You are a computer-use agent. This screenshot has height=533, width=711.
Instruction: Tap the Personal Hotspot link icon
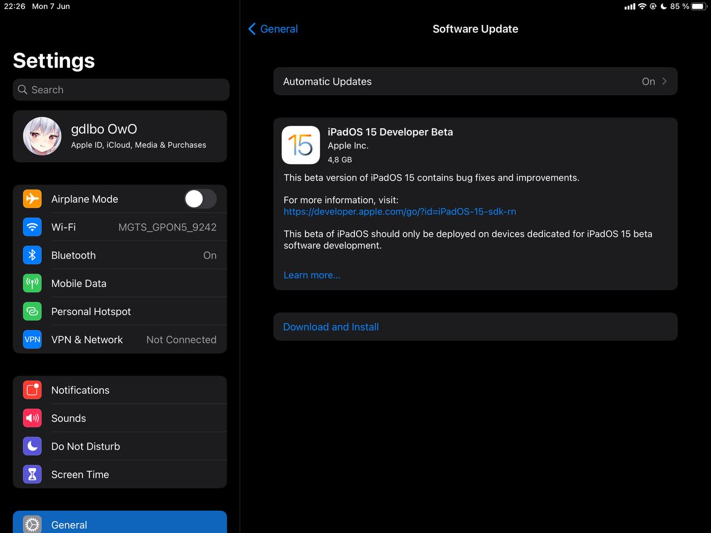32,311
